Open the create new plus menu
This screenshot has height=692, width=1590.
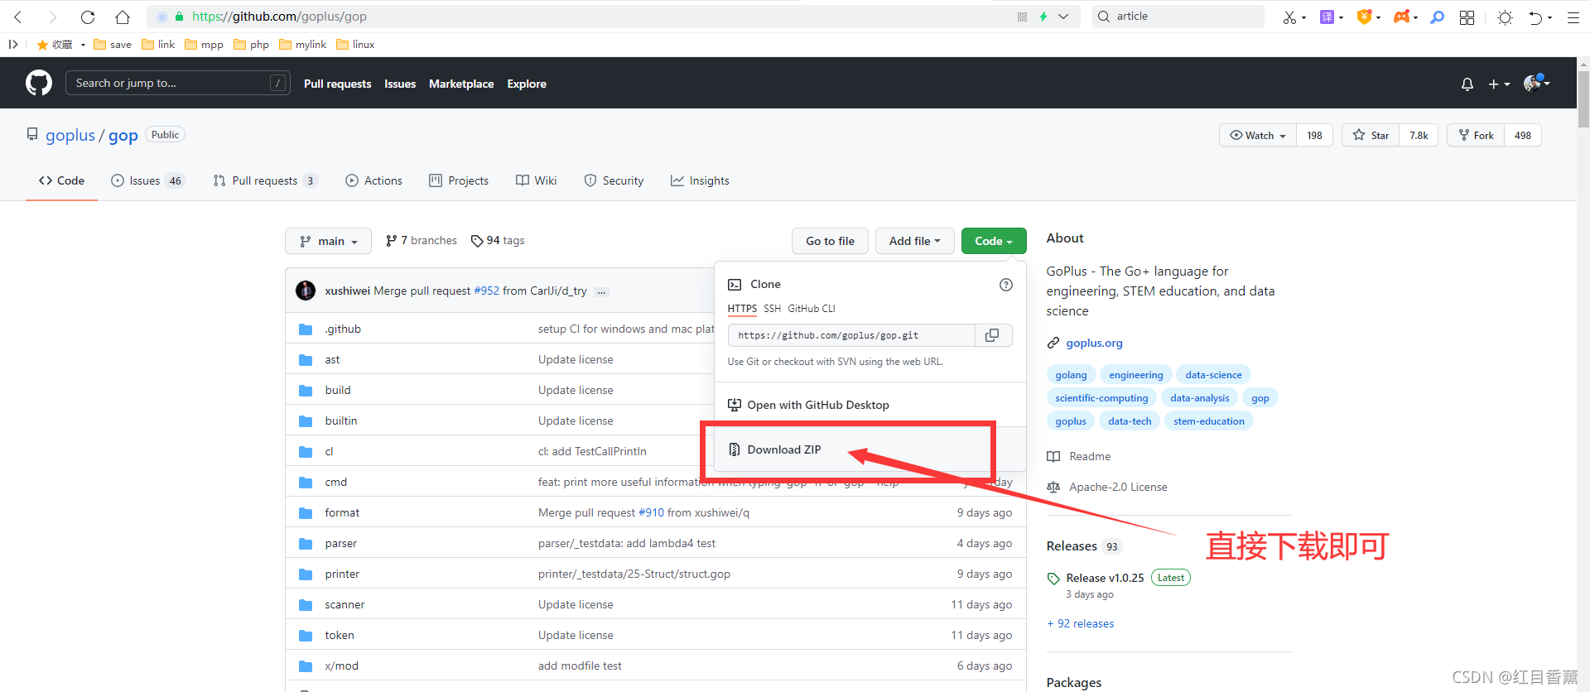tap(1499, 84)
